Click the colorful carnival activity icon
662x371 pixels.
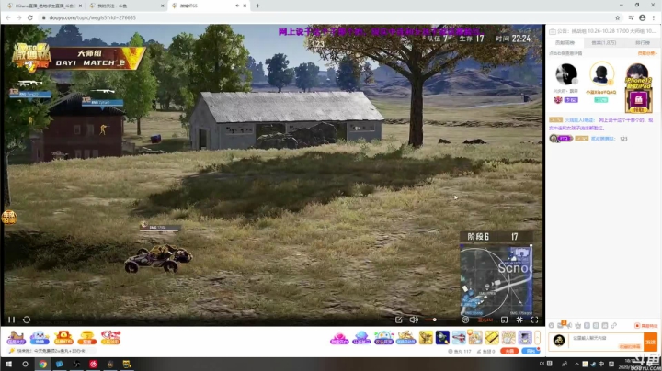383,338
